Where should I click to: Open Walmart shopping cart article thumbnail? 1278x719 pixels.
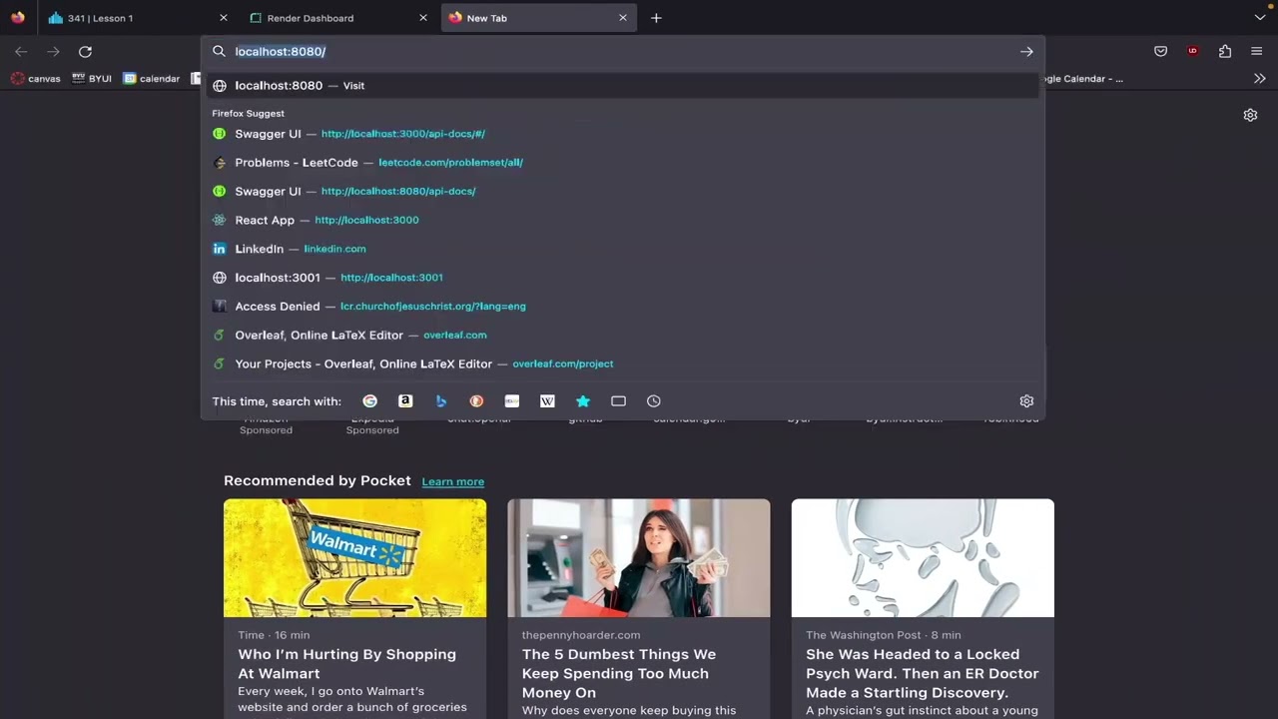click(354, 558)
